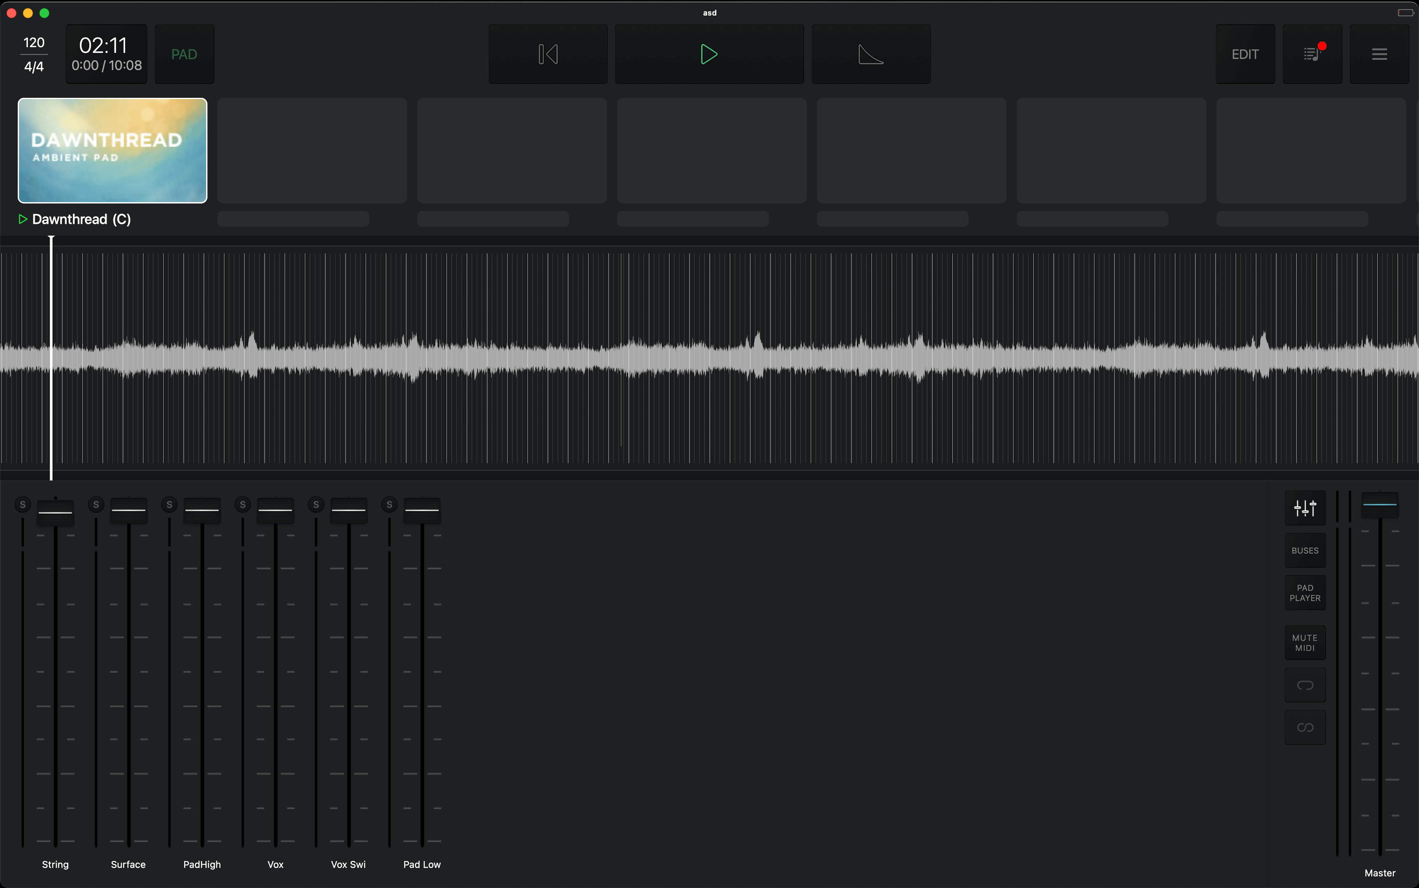Screen dimensions: 1419x888
Task: Click the EDIT button
Action: pyautogui.click(x=1244, y=54)
